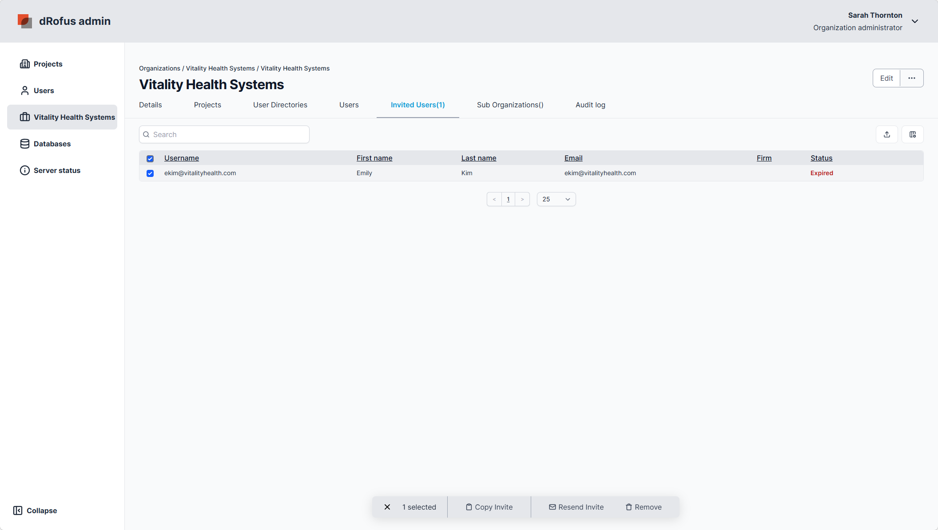Click the Kim last name cell
The image size is (938, 530).
click(467, 173)
